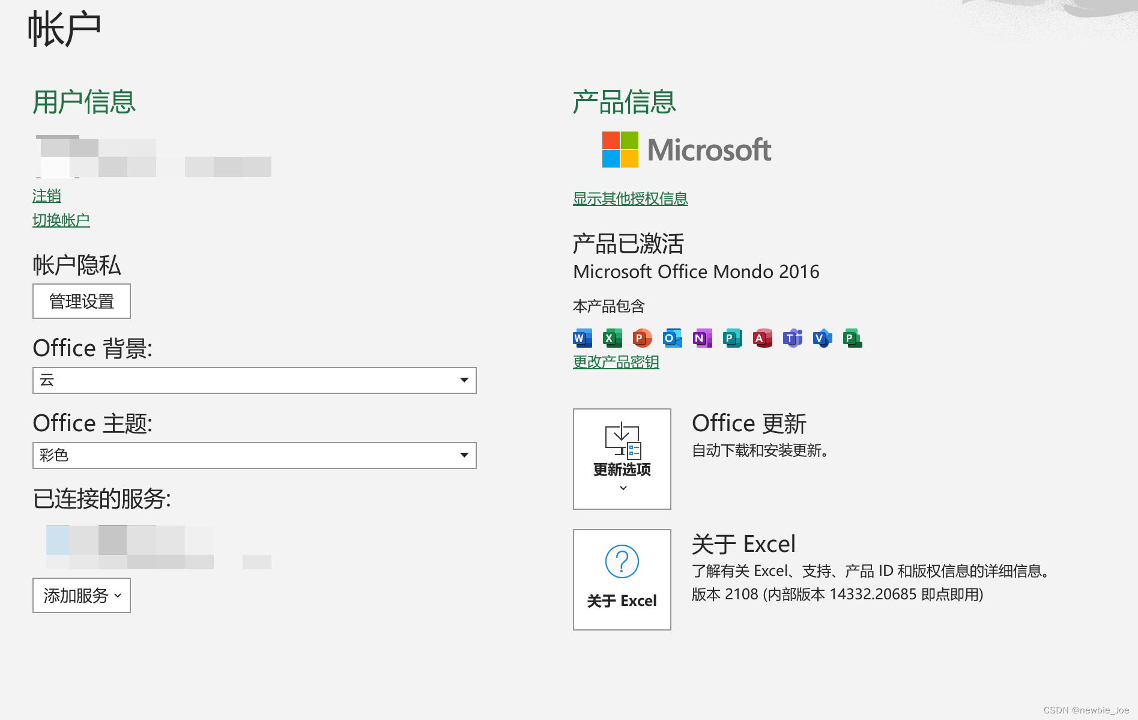Click the Word app icon
This screenshot has height=720, width=1138.
click(583, 338)
